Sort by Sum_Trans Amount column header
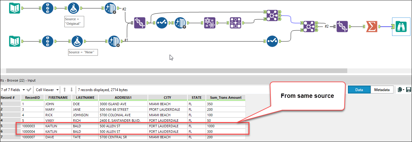 point(225,98)
